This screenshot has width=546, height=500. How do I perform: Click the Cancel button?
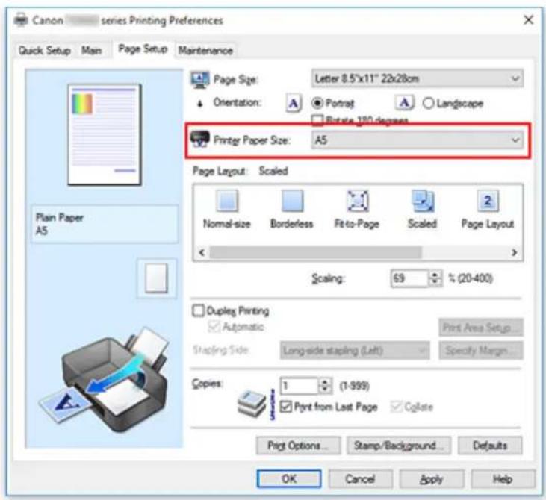[x=361, y=479]
